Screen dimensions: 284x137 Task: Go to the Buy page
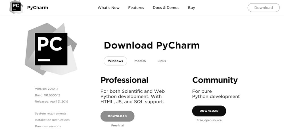pos(191,8)
